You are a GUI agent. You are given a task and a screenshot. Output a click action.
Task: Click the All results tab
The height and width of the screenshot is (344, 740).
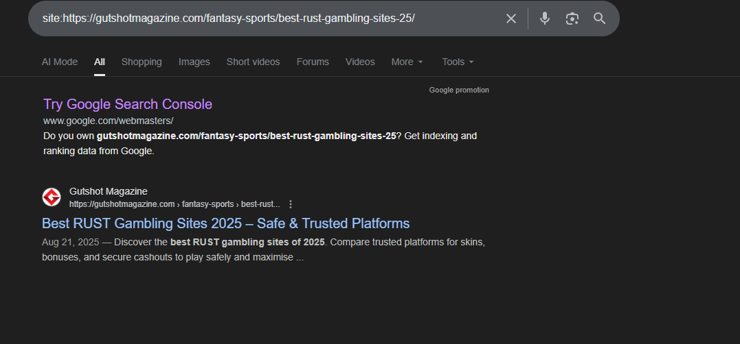tap(100, 62)
